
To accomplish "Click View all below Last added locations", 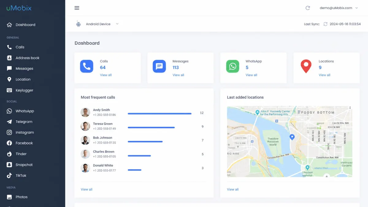I will (233, 190).
